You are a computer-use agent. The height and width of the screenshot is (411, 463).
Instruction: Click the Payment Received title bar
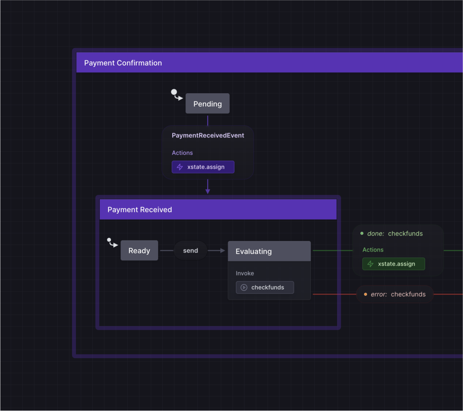point(139,209)
